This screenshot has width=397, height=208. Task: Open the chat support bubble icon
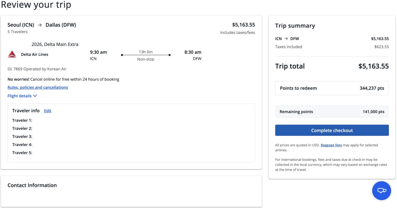(x=382, y=191)
